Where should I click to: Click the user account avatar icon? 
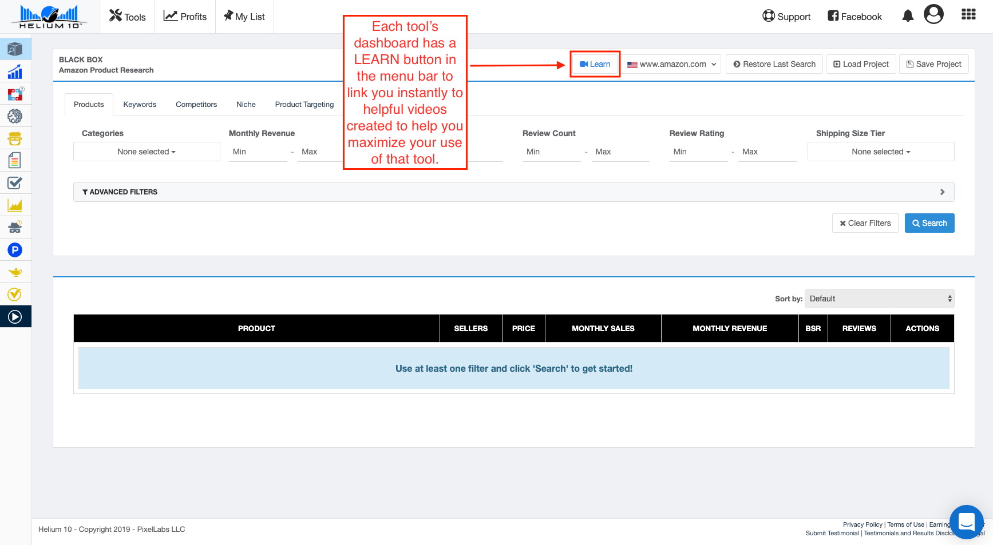[933, 14]
